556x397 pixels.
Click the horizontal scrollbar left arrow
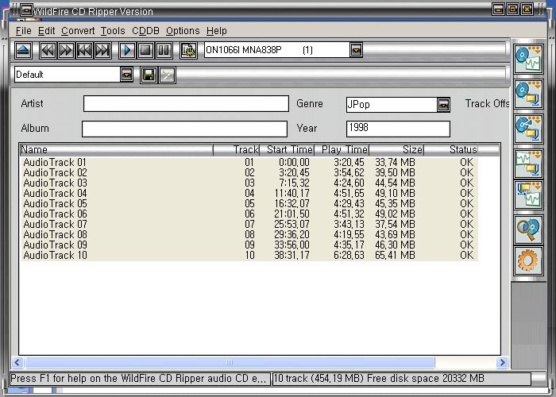pyautogui.click(x=17, y=362)
